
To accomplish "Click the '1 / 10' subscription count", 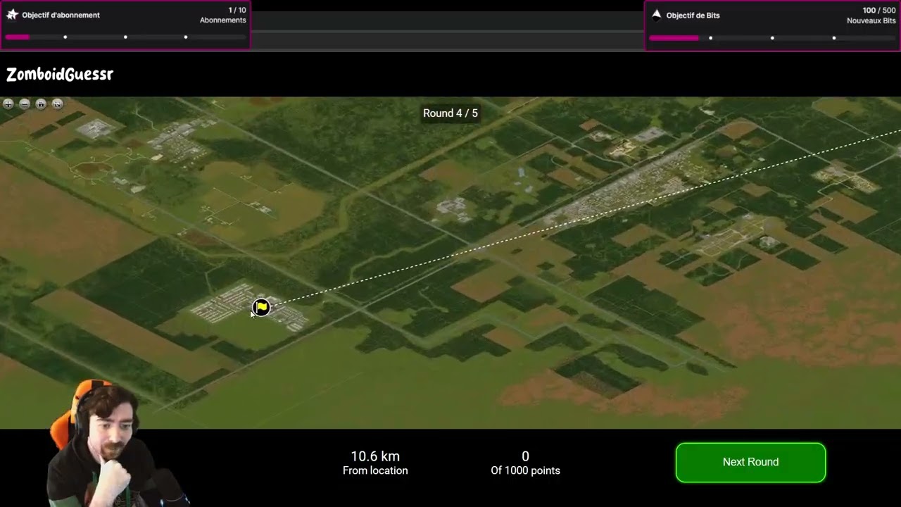I will [x=237, y=11].
